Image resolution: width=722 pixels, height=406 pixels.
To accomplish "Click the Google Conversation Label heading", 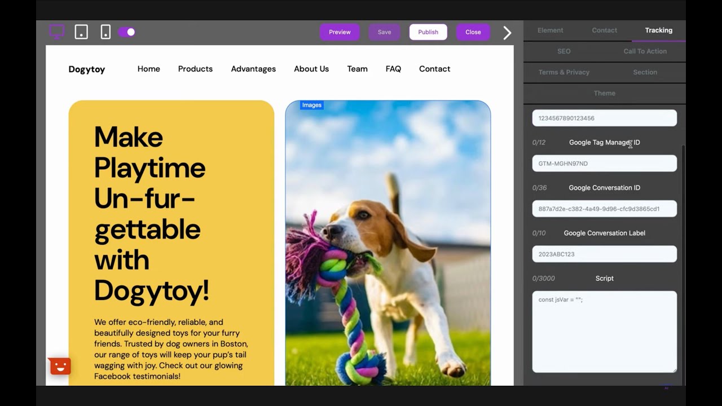I will pos(604,233).
